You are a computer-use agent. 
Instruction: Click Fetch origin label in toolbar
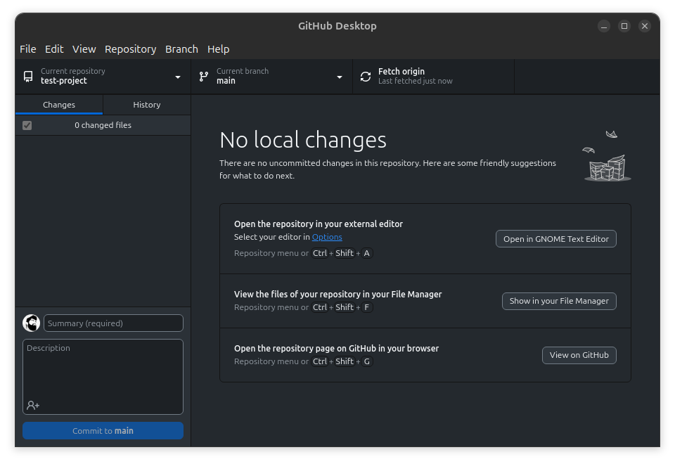(401, 72)
